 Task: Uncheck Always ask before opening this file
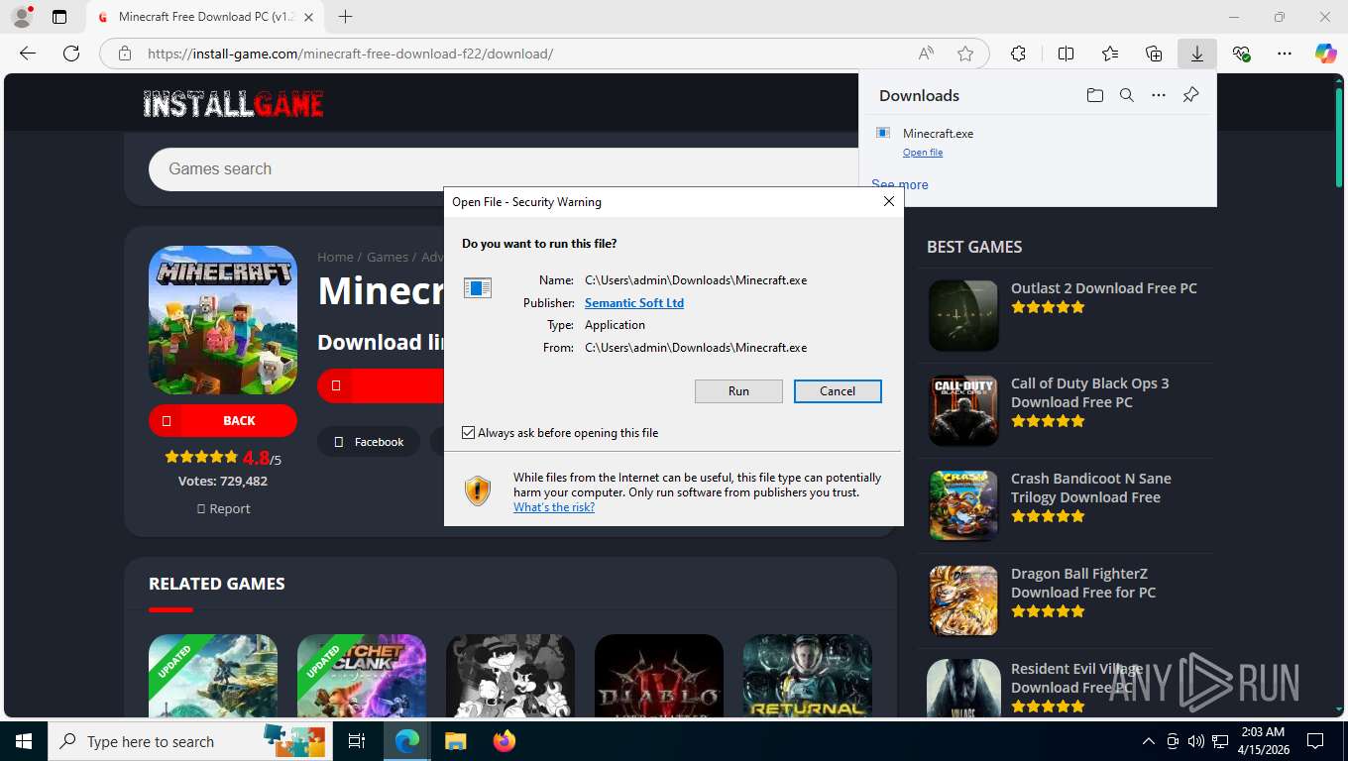[469, 433]
